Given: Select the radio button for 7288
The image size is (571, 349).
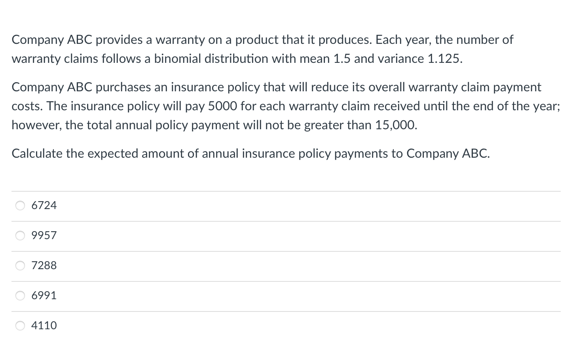Looking at the screenshot, I should (x=20, y=266).
